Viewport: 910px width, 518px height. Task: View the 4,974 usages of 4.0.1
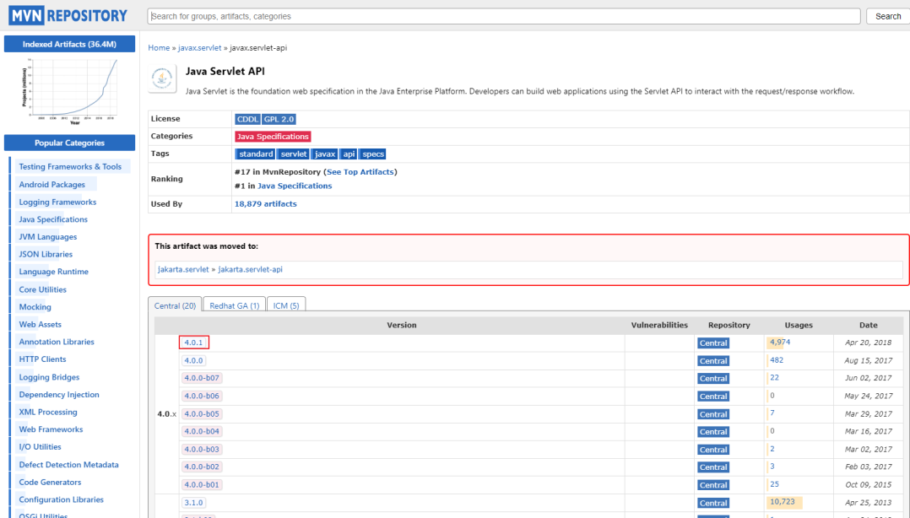point(780,342)
